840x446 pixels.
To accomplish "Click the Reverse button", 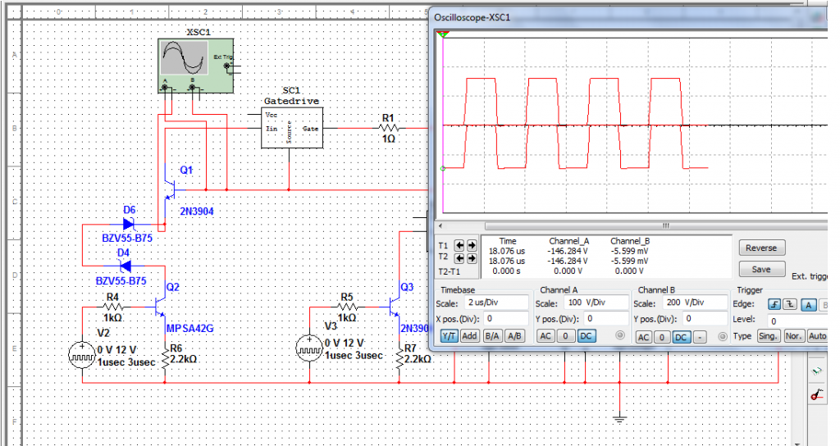I will click(x=761, y=248).
